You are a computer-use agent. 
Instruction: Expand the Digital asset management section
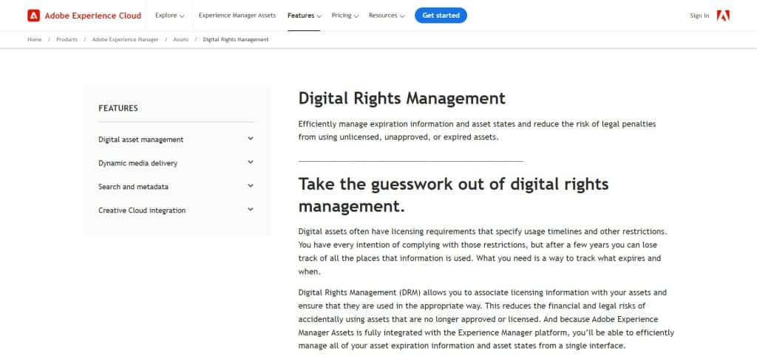pyautogui.click(x=176, y=140)
